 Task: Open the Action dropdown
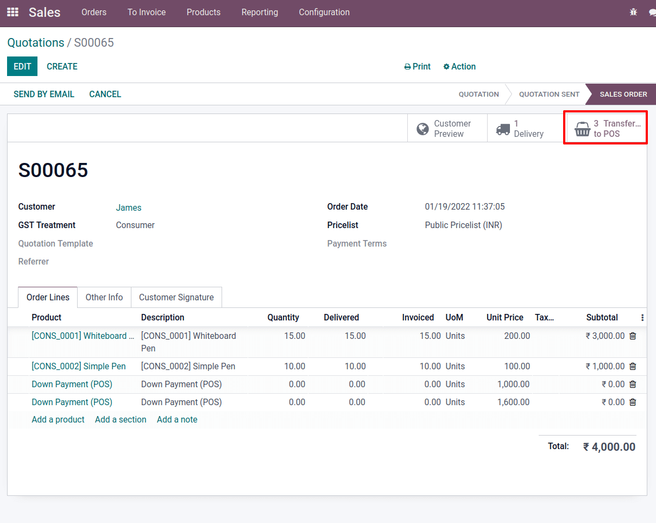tap(459, 66)
